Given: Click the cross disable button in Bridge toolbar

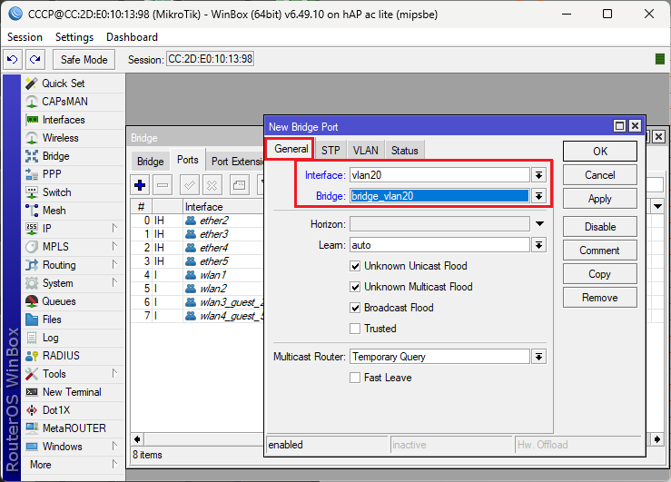Looking at the screenshot, I should (x=212, y=185).
